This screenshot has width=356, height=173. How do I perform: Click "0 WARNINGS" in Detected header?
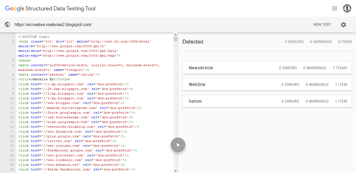point(321,42)
